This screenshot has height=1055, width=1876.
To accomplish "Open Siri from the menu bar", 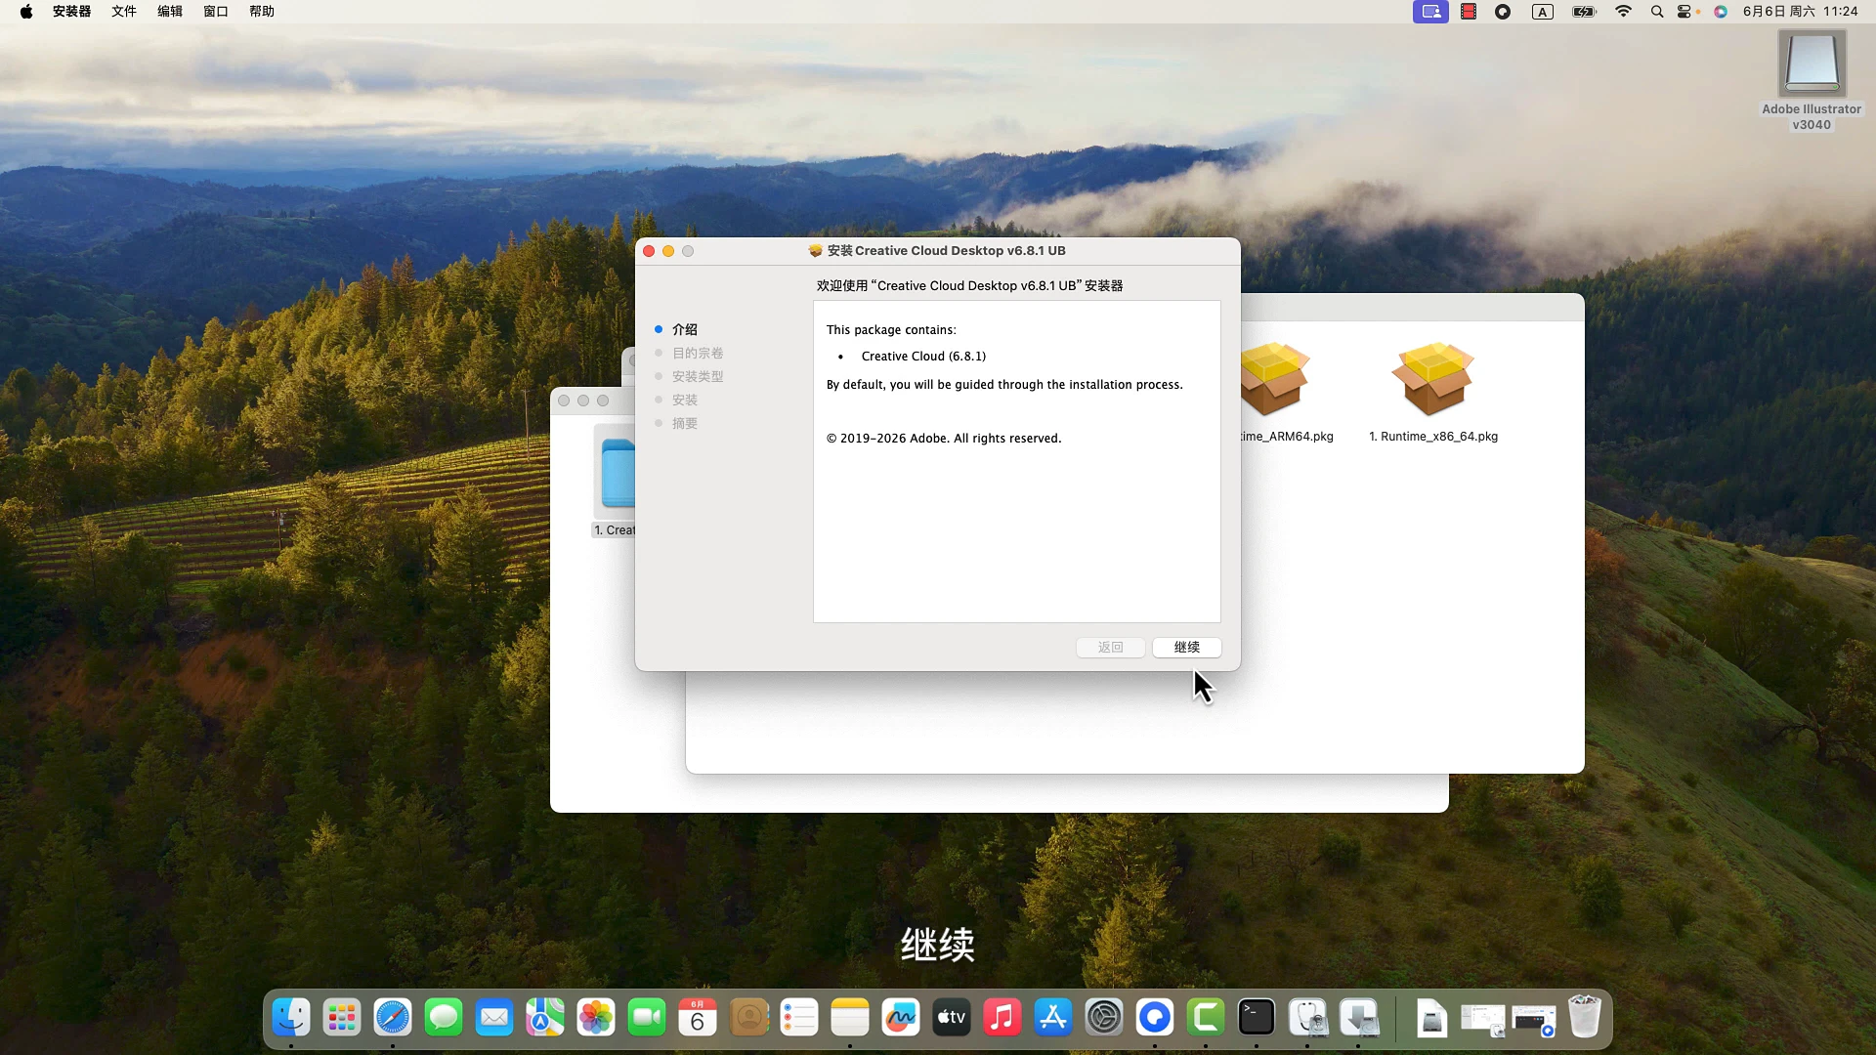I will tap(1721, 12).
